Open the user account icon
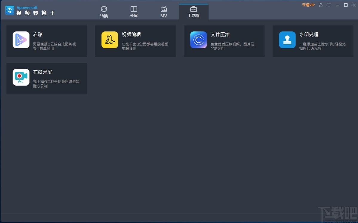 pyautogui.click(x=321, y=5)
